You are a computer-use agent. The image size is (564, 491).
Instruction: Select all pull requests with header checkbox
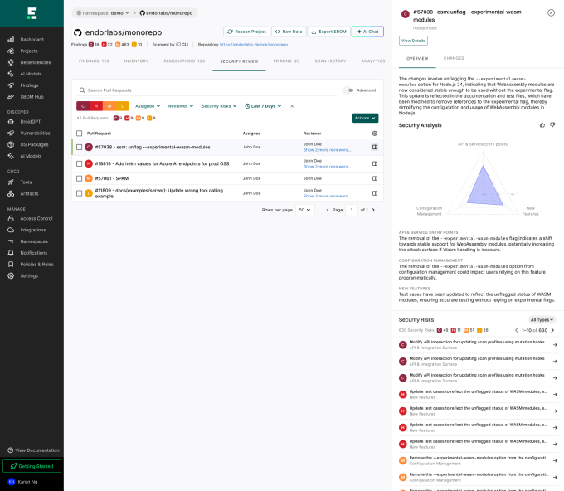pos(79,133)
